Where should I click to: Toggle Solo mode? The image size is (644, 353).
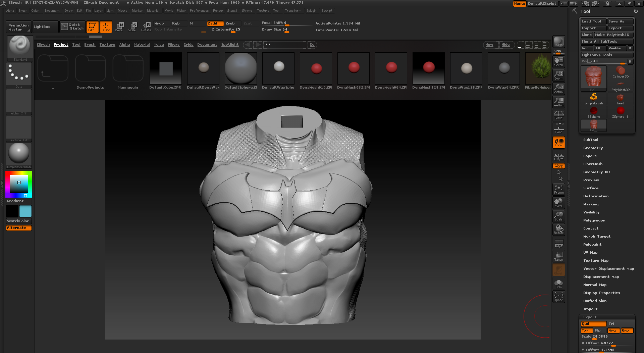coord(558,284)
